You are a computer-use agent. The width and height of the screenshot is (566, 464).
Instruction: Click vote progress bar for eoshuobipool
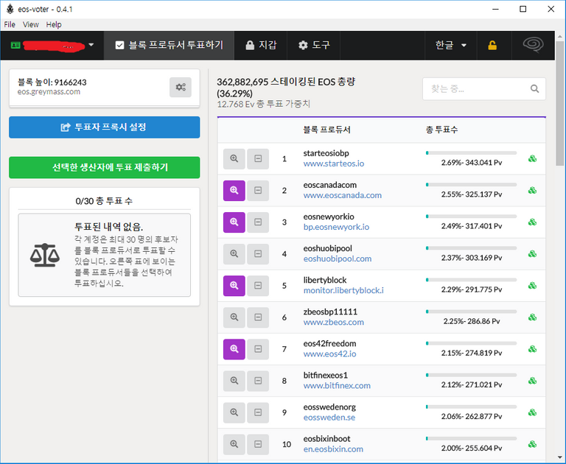click(x=471, y=248)
